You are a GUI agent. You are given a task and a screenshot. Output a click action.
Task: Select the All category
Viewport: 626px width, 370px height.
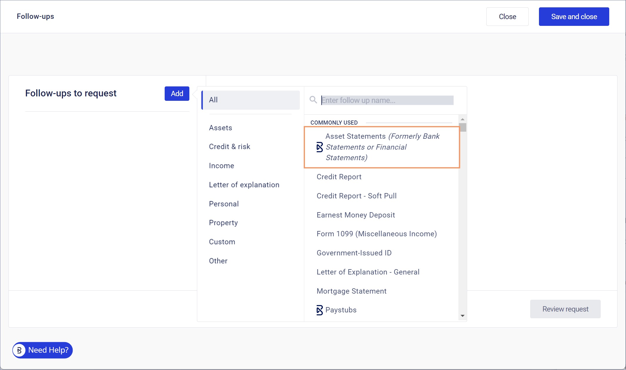click(x=251, y=100)
